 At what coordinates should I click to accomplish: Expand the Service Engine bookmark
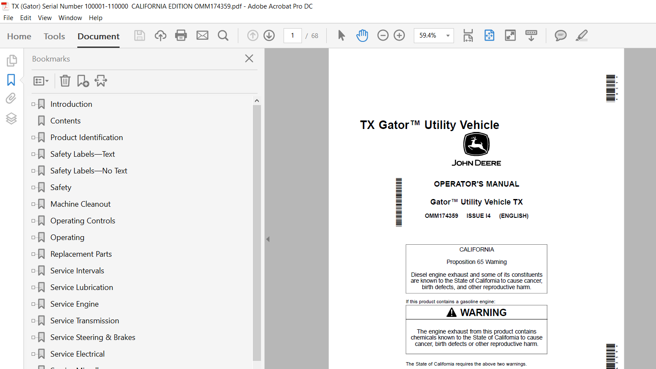33,304
